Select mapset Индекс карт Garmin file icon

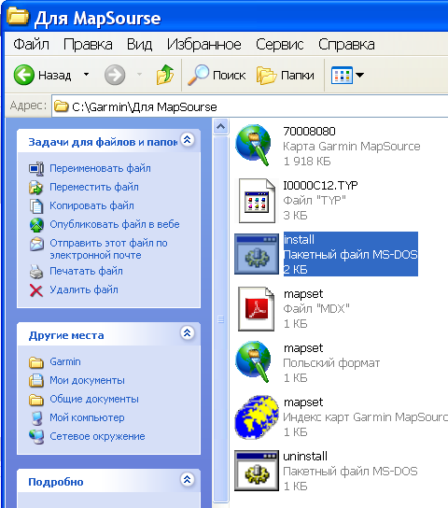click(257, 417)
